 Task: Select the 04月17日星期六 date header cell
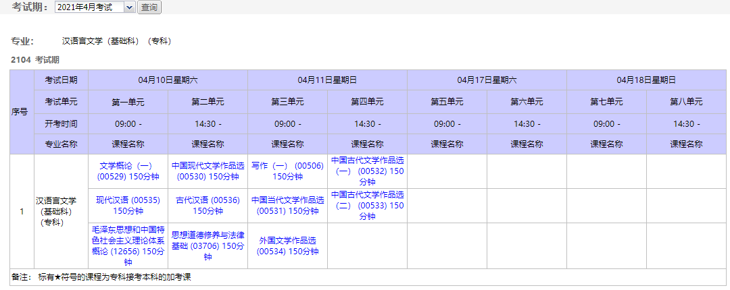click(487, 80)
